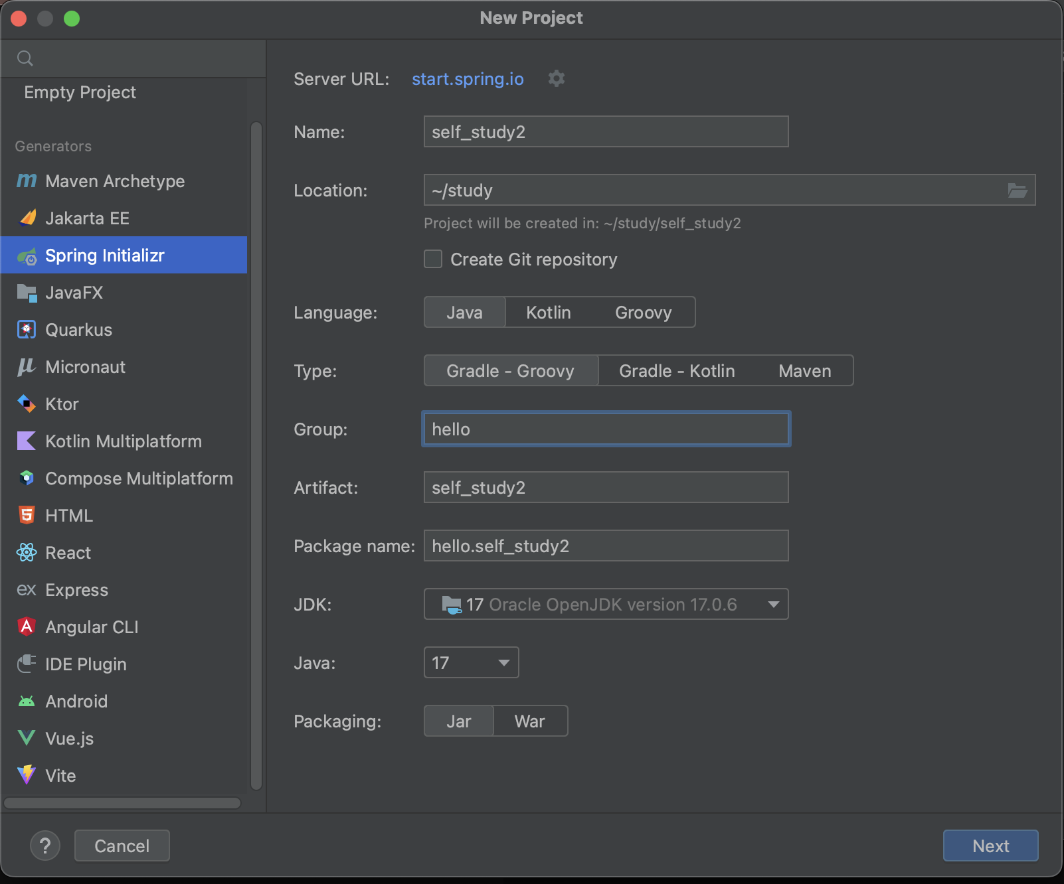
Task: Click the Vue.js V icon
Action: pos(27,738)
